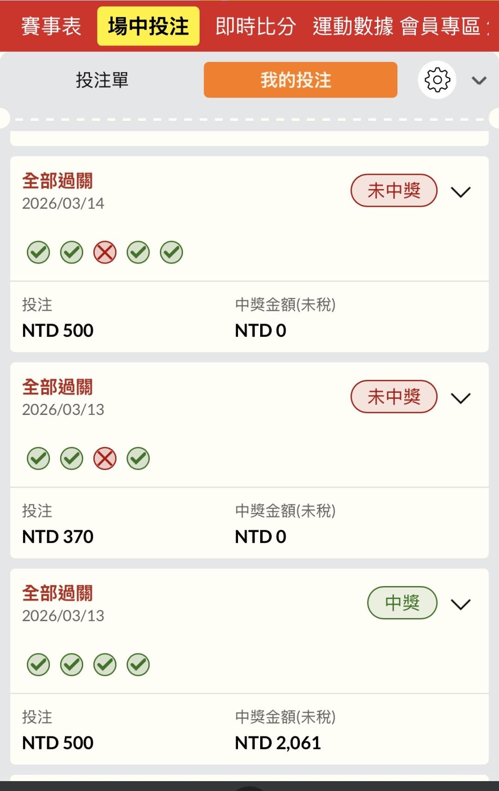This screenshot has width=499, height=791.
Task: Click the first green check in the NTD 370 bet
Action: click(x=38, y=459)
